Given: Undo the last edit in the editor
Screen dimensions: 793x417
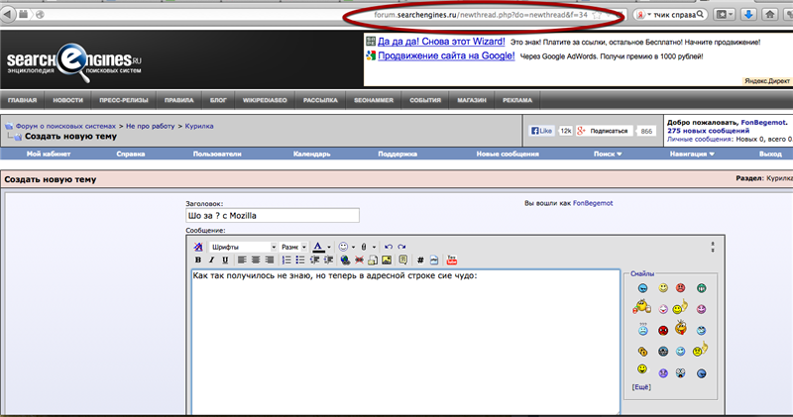Looking at the screenshot, I should pyautogui.click(x=389, y=247).
